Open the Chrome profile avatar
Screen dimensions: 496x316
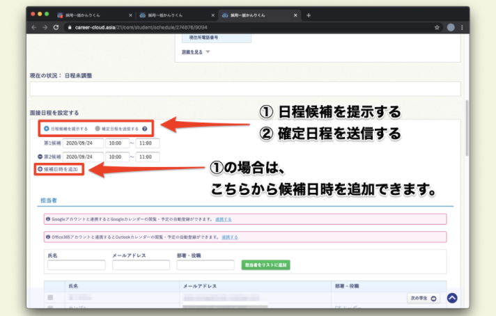(x=451, y=27)
